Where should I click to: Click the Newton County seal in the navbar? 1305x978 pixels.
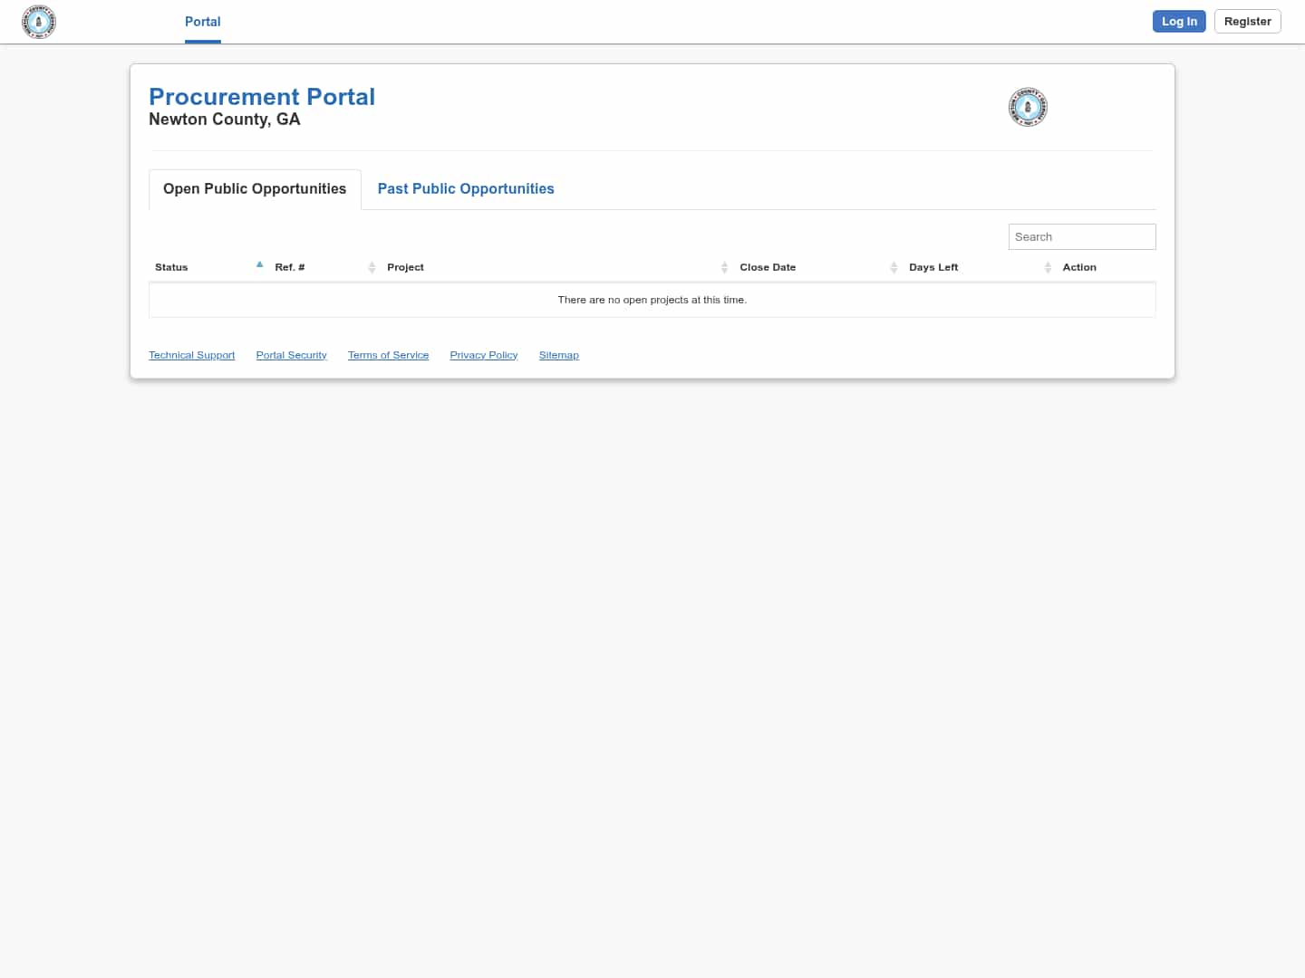(38, 21)
